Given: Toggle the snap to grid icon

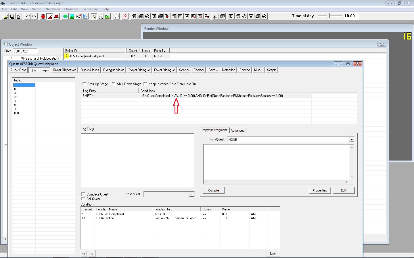Looking at the screenshot, I should (43, 16).
